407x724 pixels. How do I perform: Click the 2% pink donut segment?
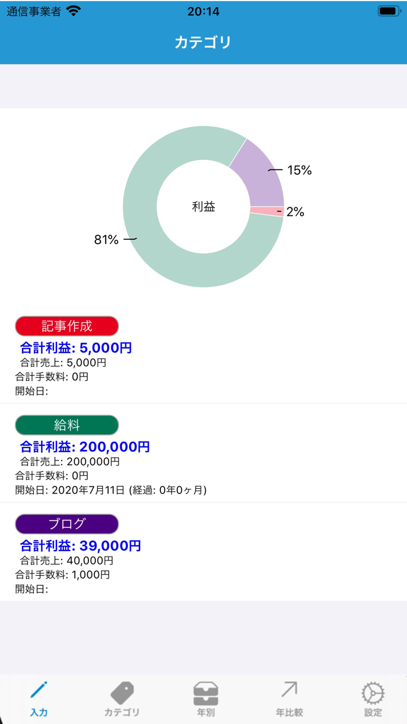point(267,212)
